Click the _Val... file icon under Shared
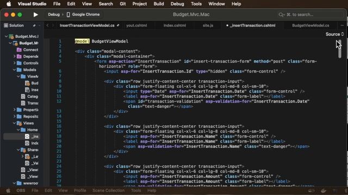348x195 pixels. (27, 163)
